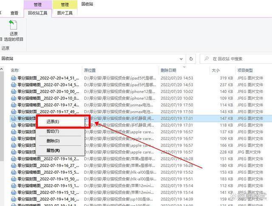Expand the address bar history dropdown

tap(181, 59)
